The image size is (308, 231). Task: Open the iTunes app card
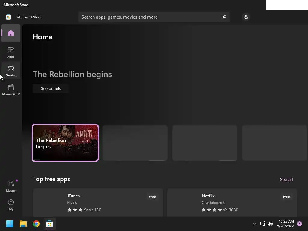(x=98, y=203)
